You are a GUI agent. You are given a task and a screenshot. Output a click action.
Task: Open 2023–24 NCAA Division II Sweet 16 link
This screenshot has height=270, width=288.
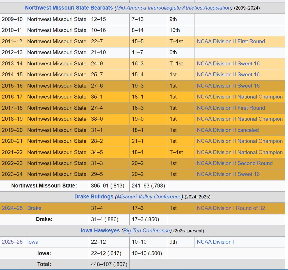(x=228, y=174)
